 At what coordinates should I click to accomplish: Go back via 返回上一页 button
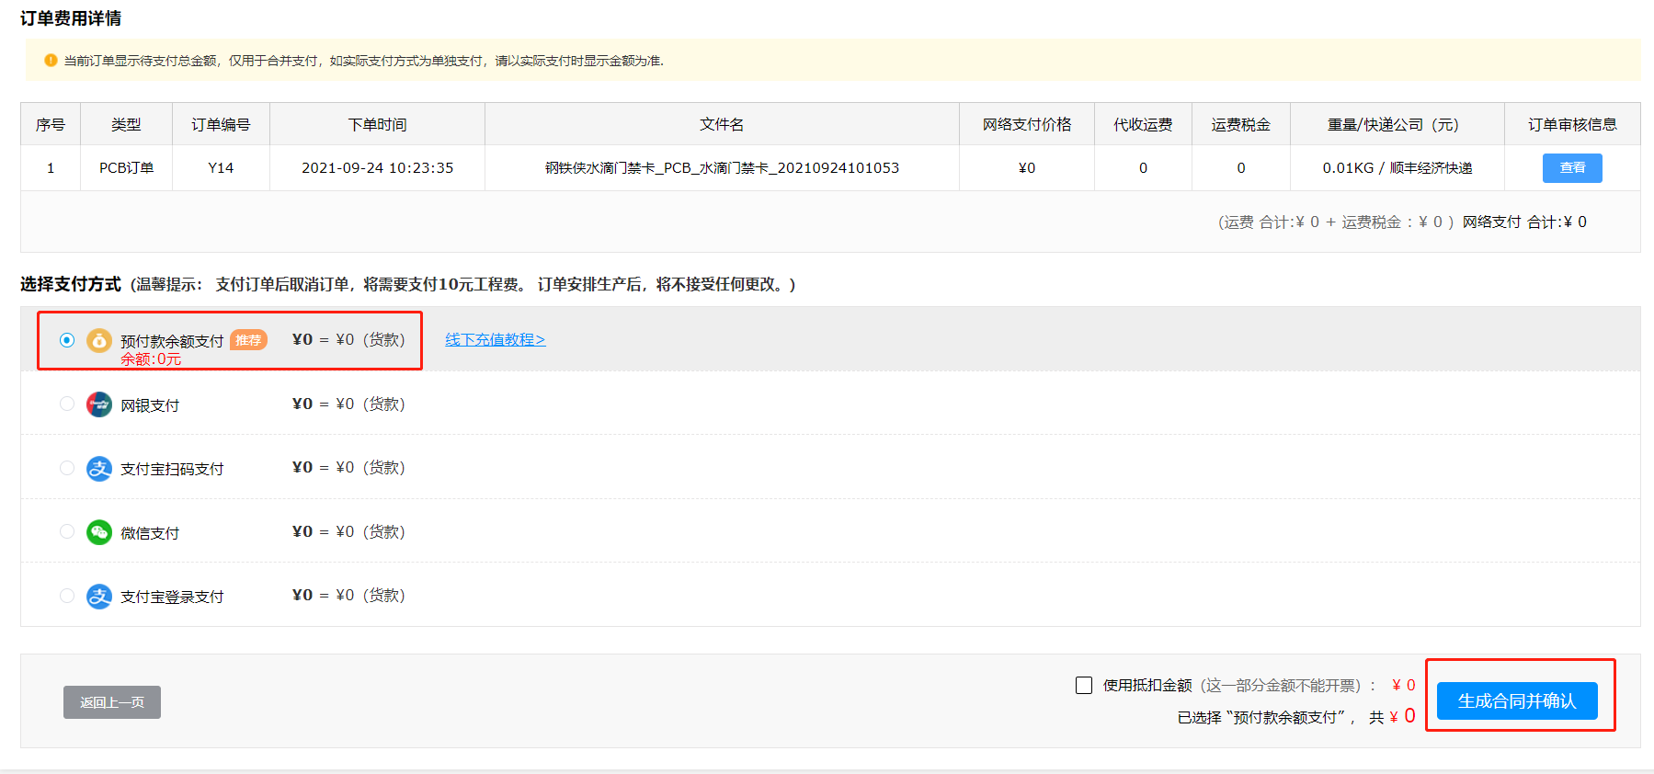pos(112,702)
